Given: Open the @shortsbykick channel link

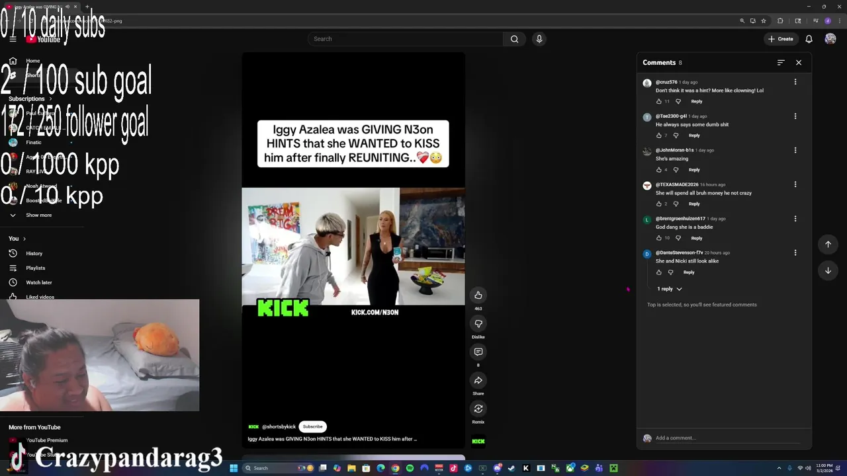Looking at the screenshot, I should point(279,426).
